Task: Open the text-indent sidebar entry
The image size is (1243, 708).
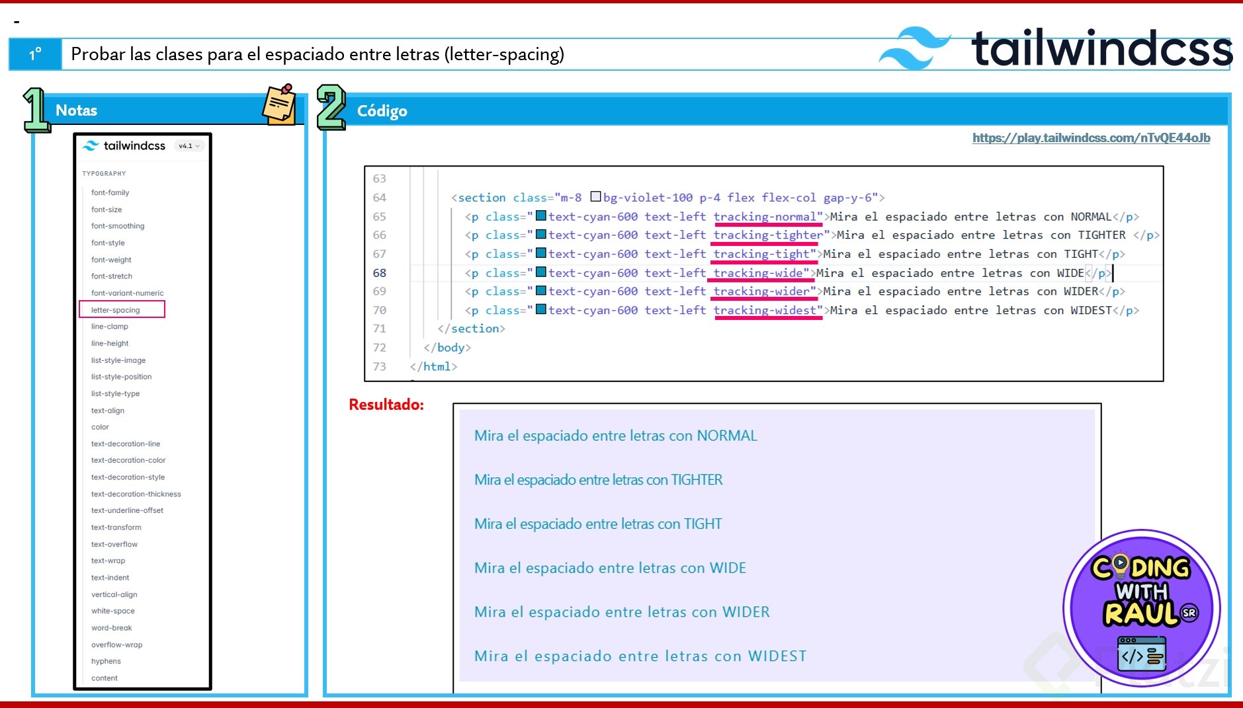Action: coord(110,578)
